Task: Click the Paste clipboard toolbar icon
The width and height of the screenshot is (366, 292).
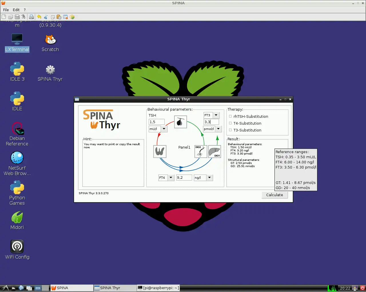Action: [x=59, y=17]
